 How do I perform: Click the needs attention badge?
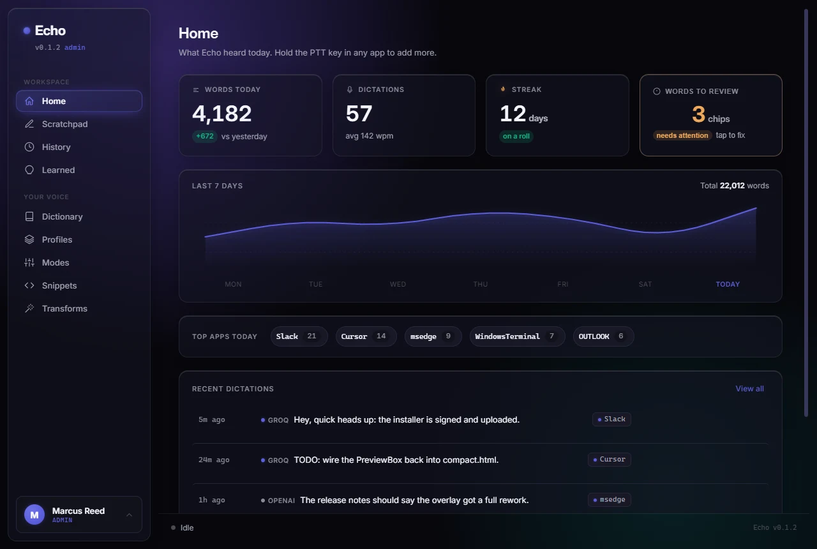pos(682,135)
